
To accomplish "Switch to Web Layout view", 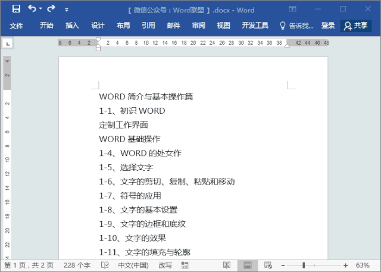I will coord(268,265).
